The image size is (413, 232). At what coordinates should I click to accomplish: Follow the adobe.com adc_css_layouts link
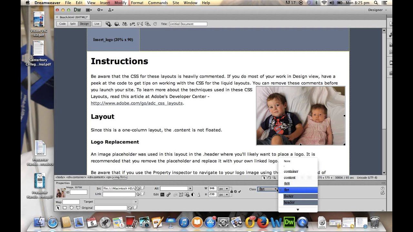pyautogui.click(x=137, y=103)
